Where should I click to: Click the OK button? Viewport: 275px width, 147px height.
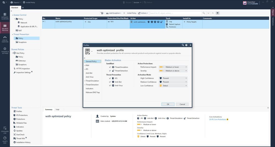(x=168, y=104)
